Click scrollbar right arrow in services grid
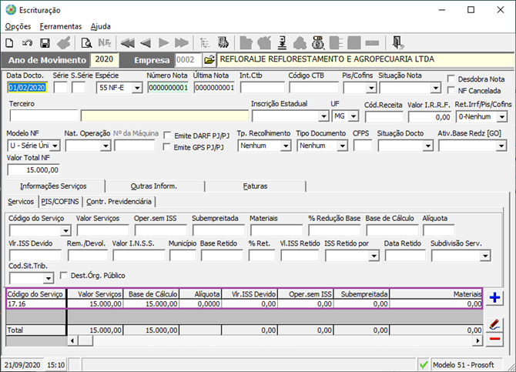This screenshot has width=516, height=372. [x=477, y=340]
